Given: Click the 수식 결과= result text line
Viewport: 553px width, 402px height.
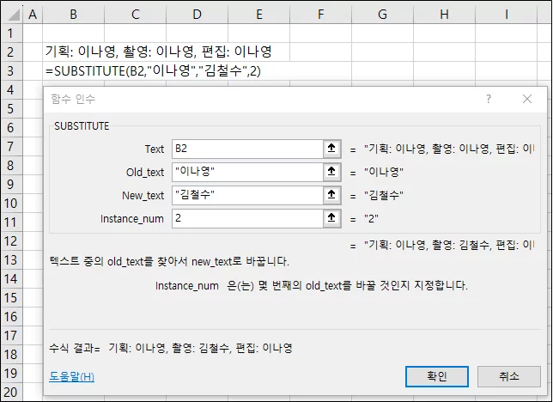Looking at the screenshot, I should pyautogui.click(x=171, y=349).
